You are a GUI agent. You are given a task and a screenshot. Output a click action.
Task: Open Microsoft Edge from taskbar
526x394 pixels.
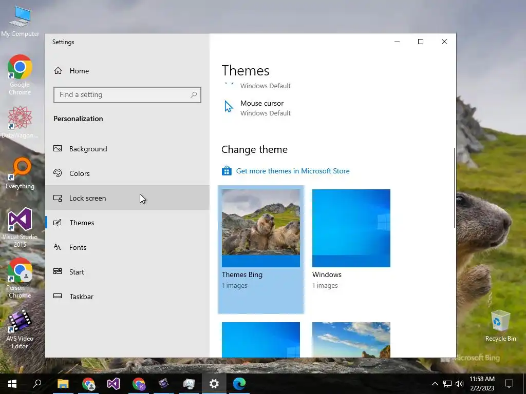(239, 384)
